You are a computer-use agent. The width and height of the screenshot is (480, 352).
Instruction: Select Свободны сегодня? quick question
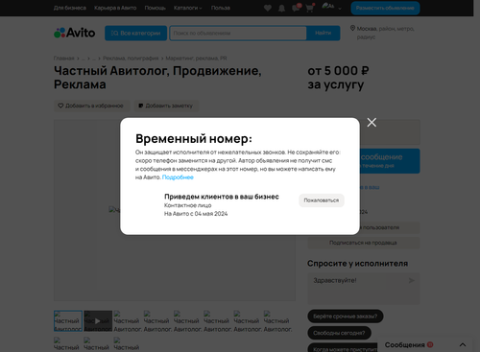[339, 333]
